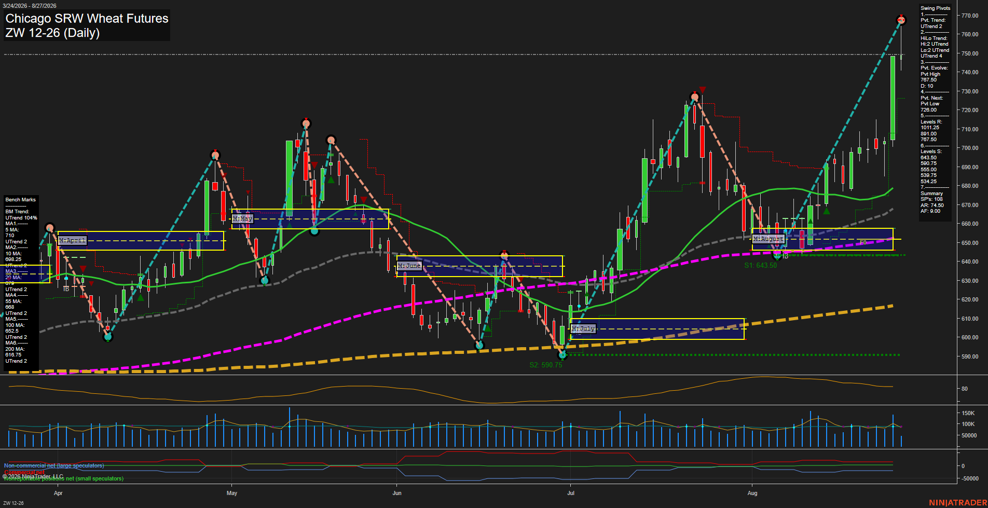The width and height of the screenshot is (988, 508).
Task: Click the -50000 COT axis label
Action: pyautogui.click(x=970, y=478)
